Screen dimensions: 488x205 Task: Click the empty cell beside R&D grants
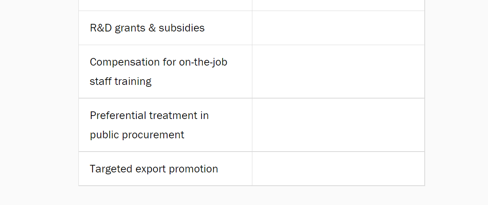point(338,28)
